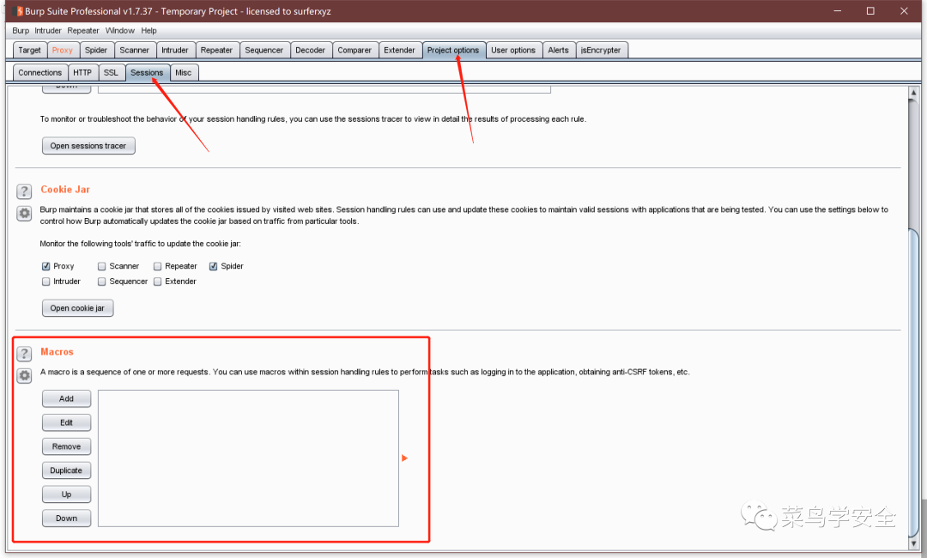Enable Scanner cookie jar monitoring
Viewport: 927px width, 558px height.
click(101, 267)
